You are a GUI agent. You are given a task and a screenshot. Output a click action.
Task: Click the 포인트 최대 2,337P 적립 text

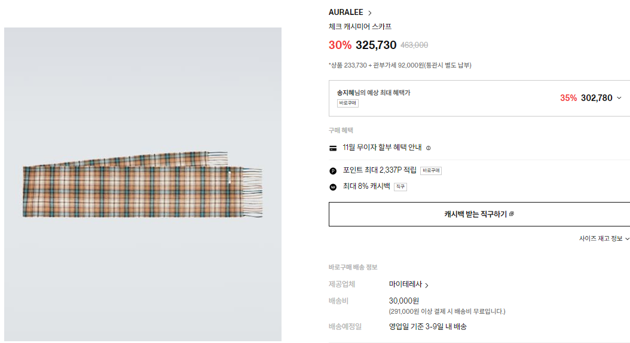(x=380, y=170)
